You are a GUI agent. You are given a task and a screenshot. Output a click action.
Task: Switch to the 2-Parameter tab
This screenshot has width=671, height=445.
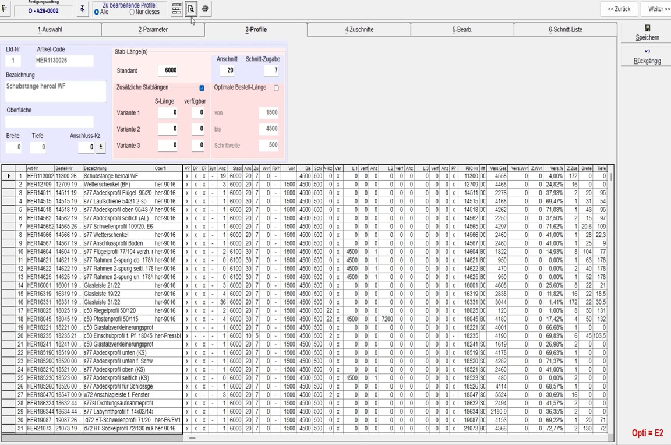(153, 30)
